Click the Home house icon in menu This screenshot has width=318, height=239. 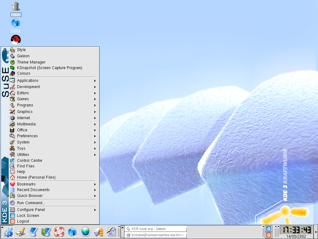point(12,177)
